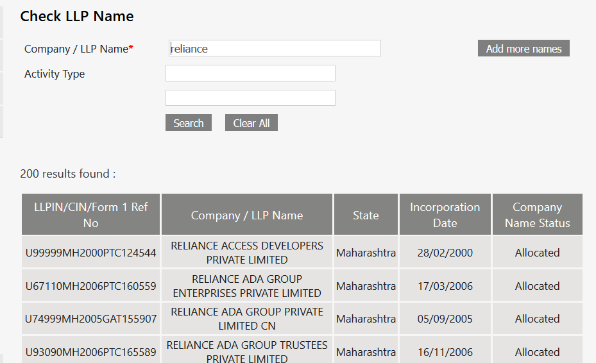Click RELIANCE ADA GROUP PRIVATE LIMITED CN
The height and width of the screenshot is (363, 596).
point(247,319)
